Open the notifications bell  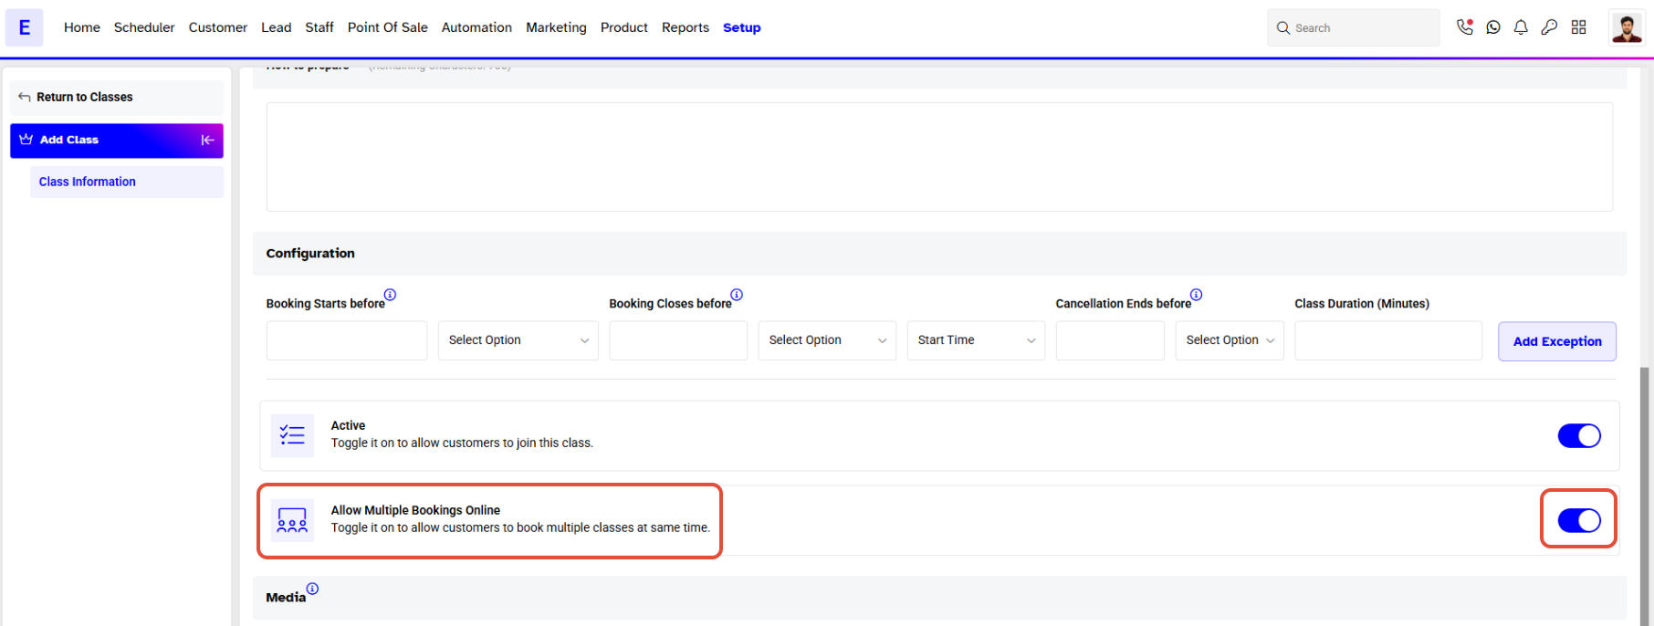[1521, 27]
